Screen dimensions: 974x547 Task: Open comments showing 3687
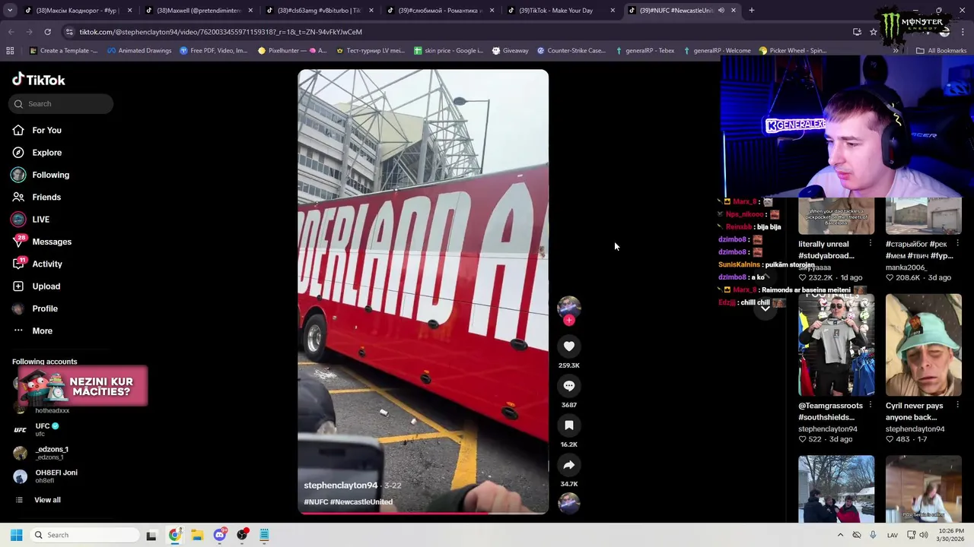click(568, 386)
